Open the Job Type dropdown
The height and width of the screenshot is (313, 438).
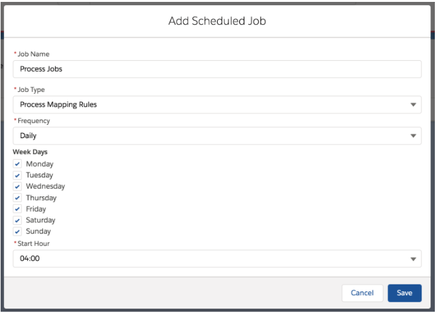[x=217, y=105]
